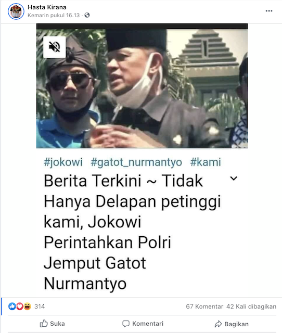Open the #jokowi hashtag
282x333 pixels.
click(63, 162)
